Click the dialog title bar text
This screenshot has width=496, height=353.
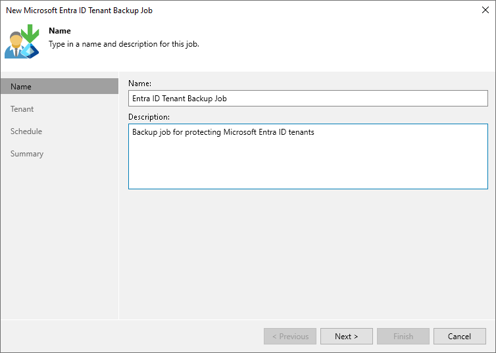click(x=79, y=11)
